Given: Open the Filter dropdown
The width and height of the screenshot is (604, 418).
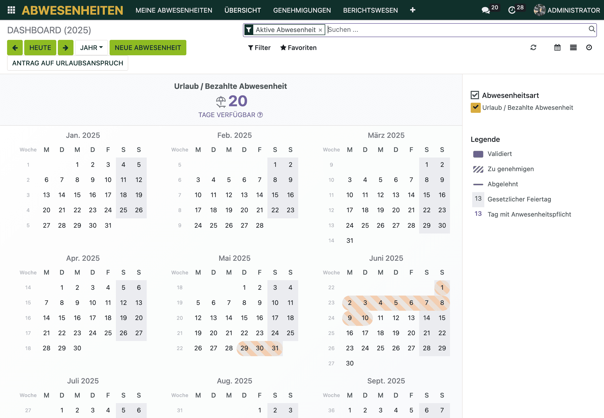Looking at the screenshot, I should [x=259, y=48].
